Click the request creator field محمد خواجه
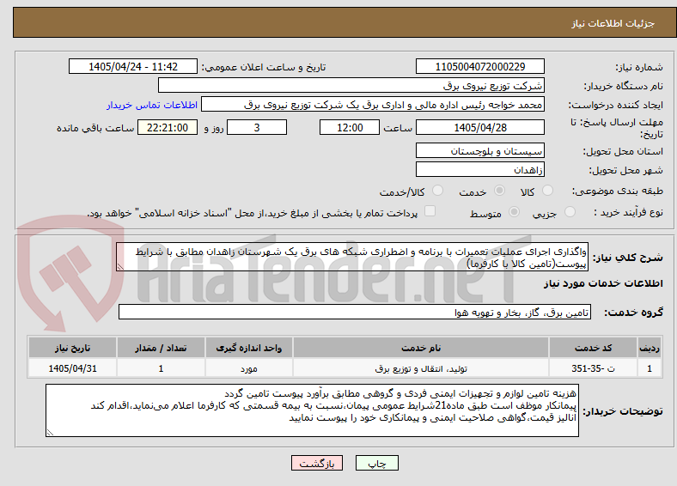The height and width of the screenshot is (486, 677). click(x=373, y=105)
